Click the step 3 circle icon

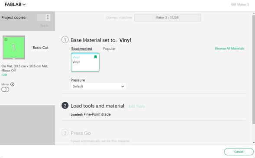[x=65, y=133]
